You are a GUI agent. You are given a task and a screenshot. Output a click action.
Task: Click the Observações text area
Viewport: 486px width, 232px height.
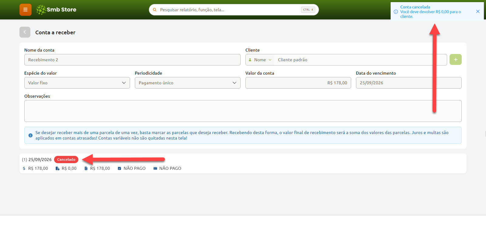243,111
